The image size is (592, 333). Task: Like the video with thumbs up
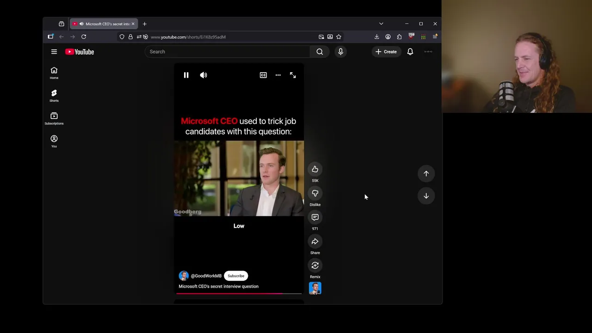315,169
